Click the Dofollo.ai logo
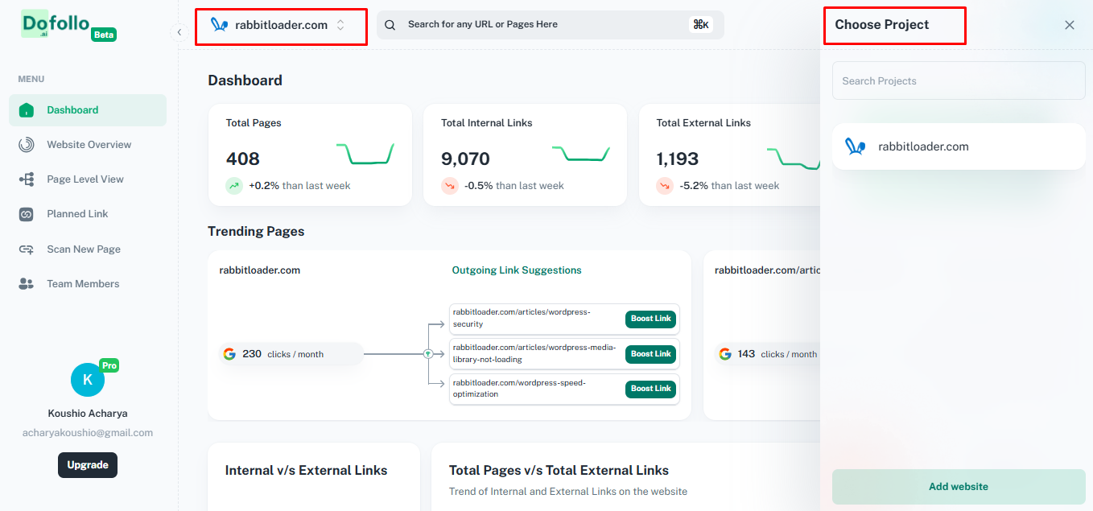Screen dimensions: 1093x511 click(x=56, y=25)
